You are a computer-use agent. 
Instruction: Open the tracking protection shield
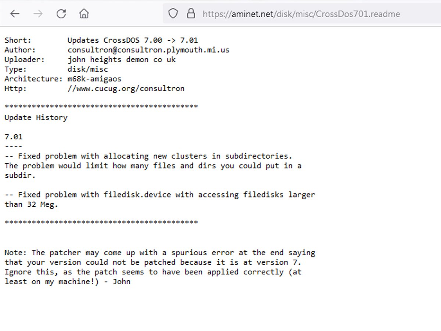[173, 14]
